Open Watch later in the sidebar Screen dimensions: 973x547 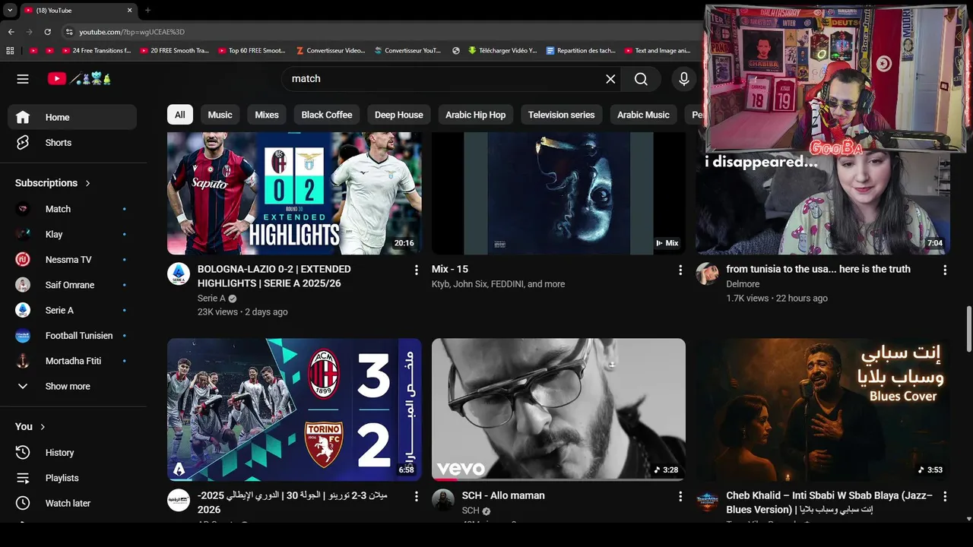[x=72, y=503]
